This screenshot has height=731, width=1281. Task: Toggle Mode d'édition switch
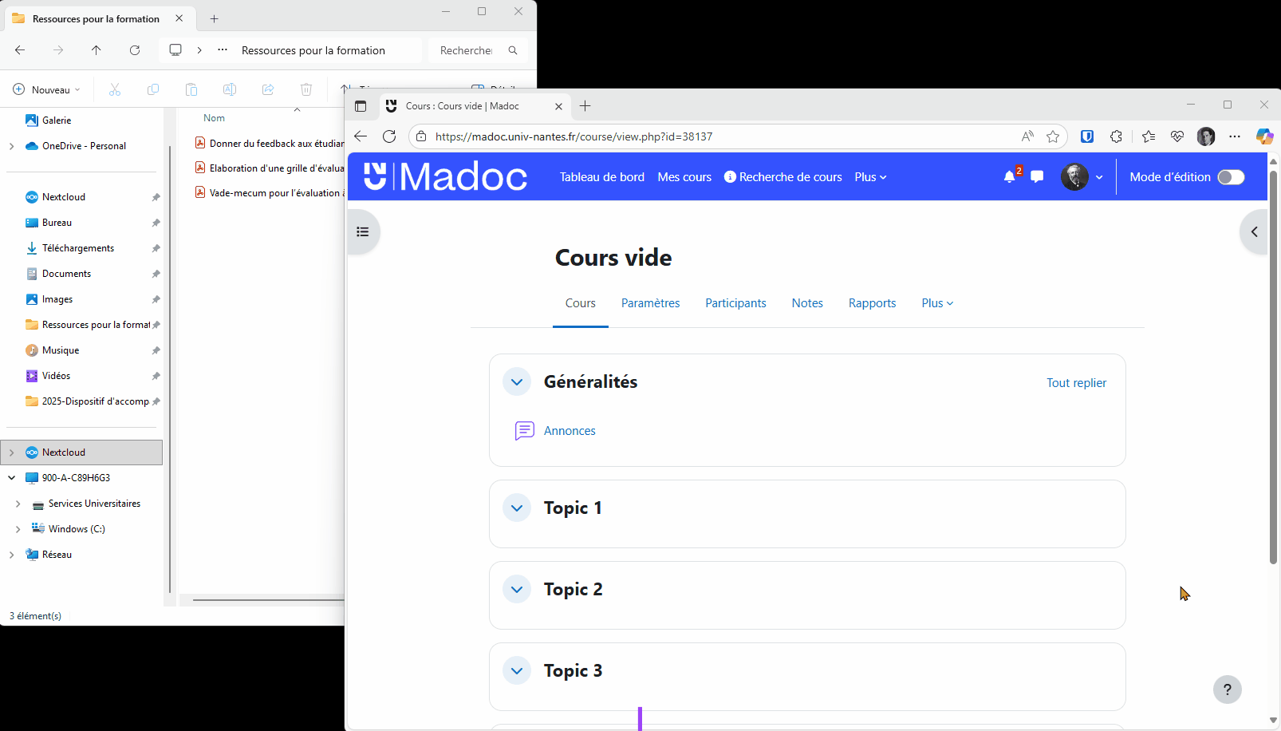coord(1230,177)
